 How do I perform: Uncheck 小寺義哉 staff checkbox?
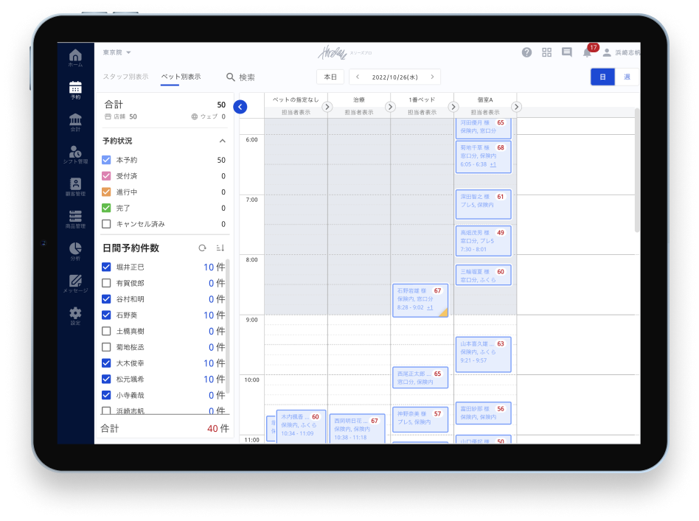click(106, 395)
